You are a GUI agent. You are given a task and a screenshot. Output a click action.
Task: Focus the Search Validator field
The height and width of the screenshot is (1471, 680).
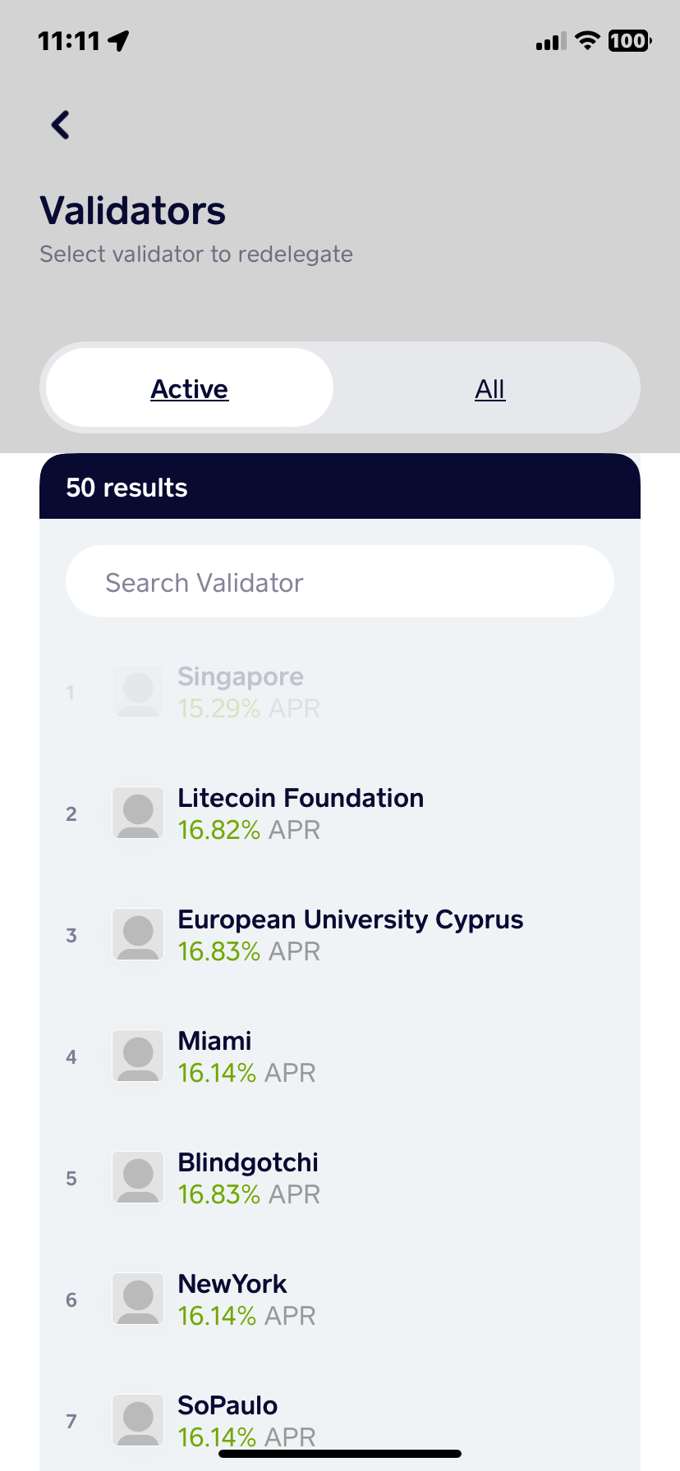340,581
